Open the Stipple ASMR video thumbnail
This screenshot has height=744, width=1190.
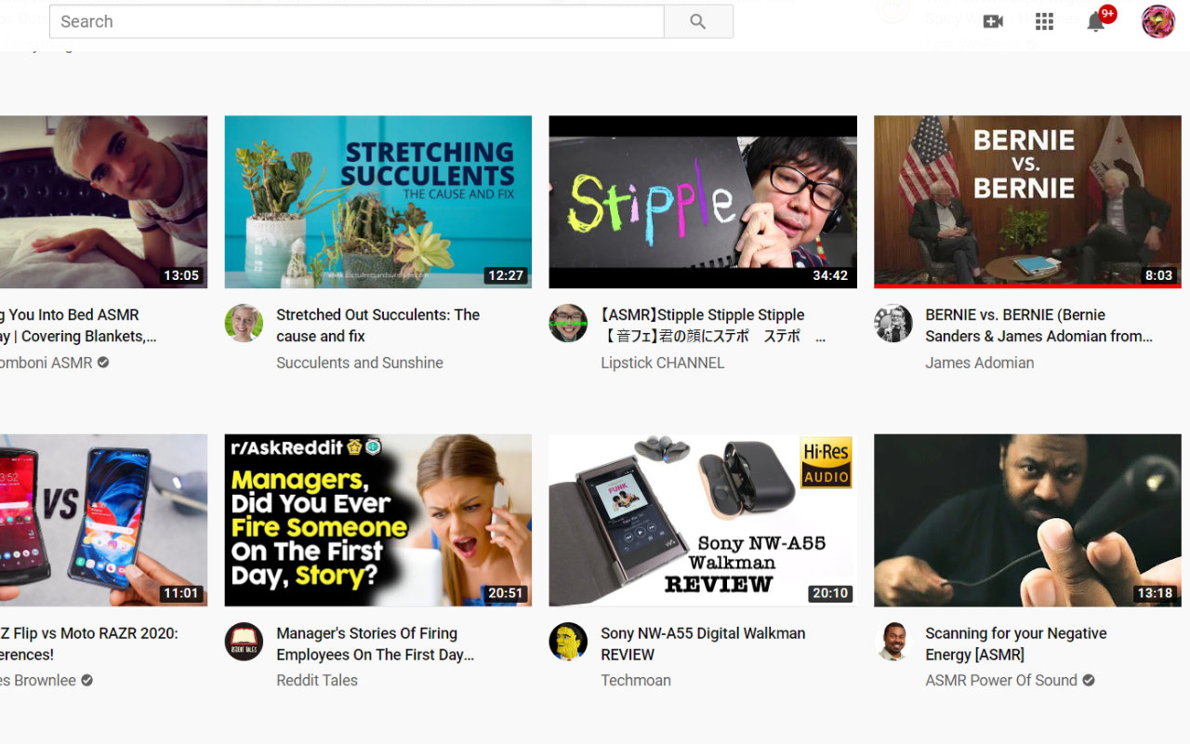coord(703,202)
